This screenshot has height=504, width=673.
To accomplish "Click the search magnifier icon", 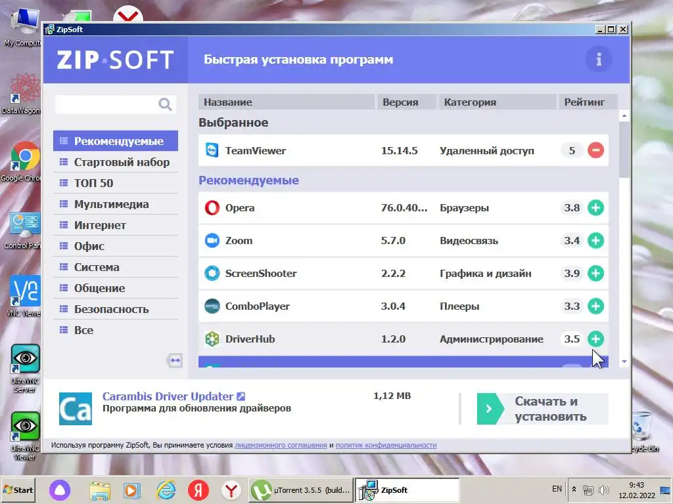I will click(x=165, y=104).
